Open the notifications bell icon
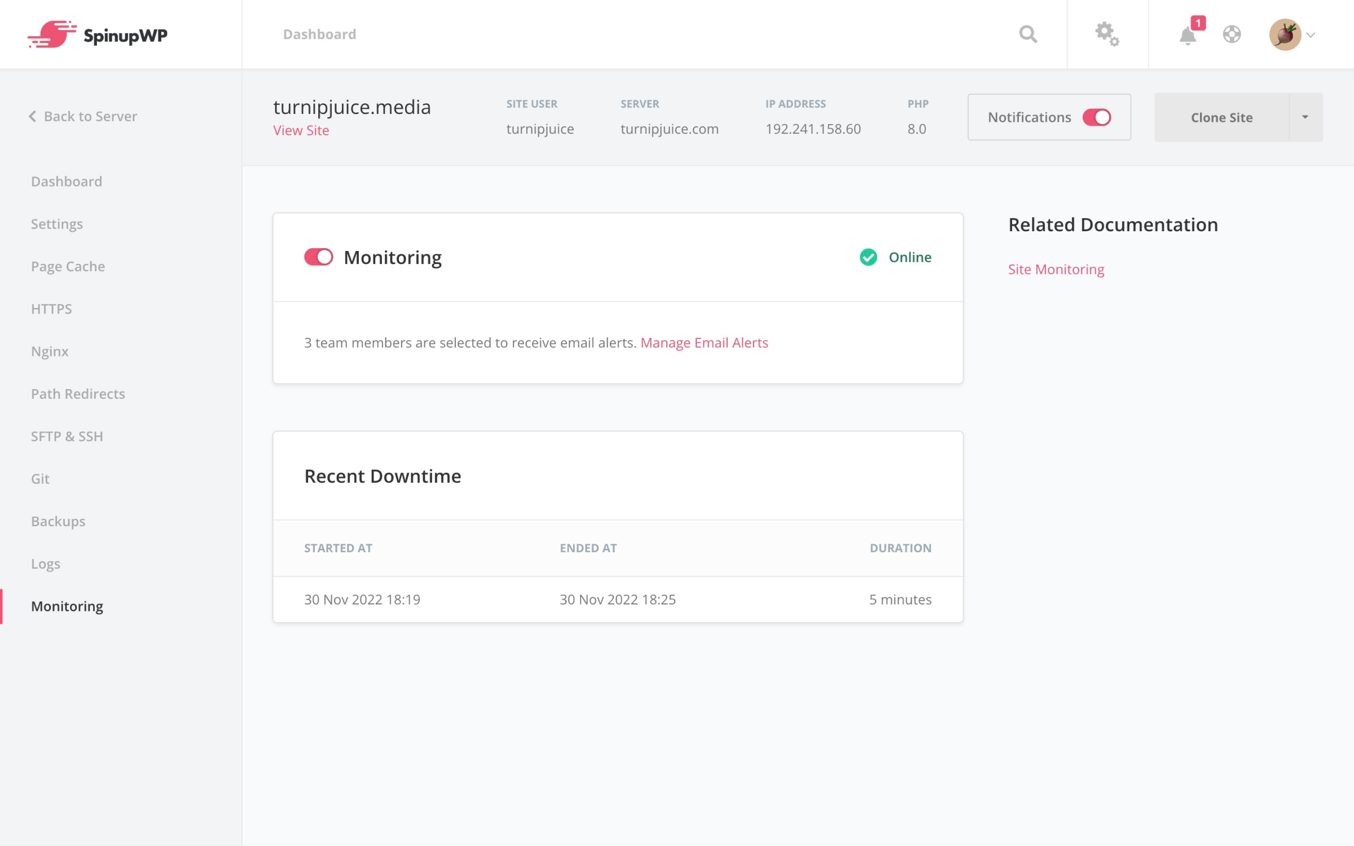The height and width of the screenshot is (846, 1354). (1188, 36)
